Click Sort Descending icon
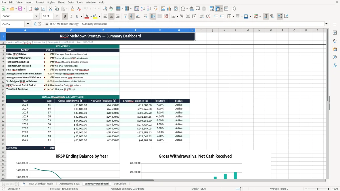The width and height of the screenshot is (340, 191). pos(149,9)
